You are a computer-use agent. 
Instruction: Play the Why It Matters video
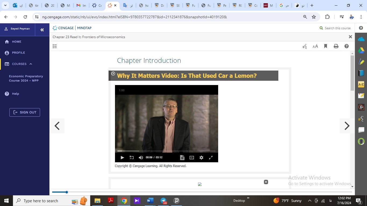tap(122, 157)
